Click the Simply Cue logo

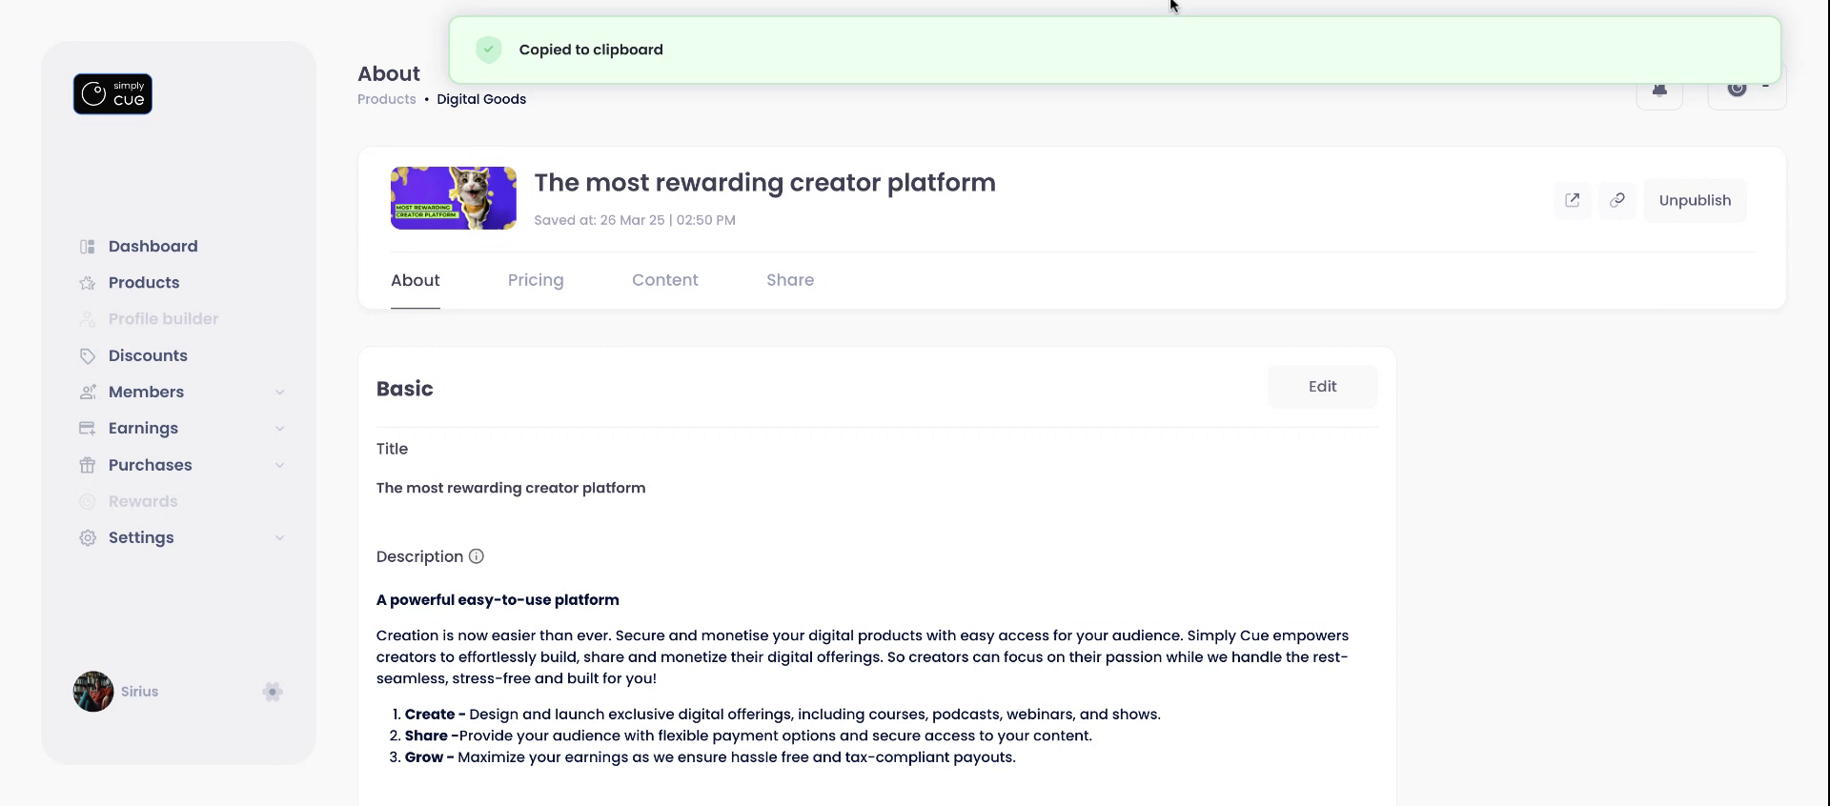[x=112, y=94]
